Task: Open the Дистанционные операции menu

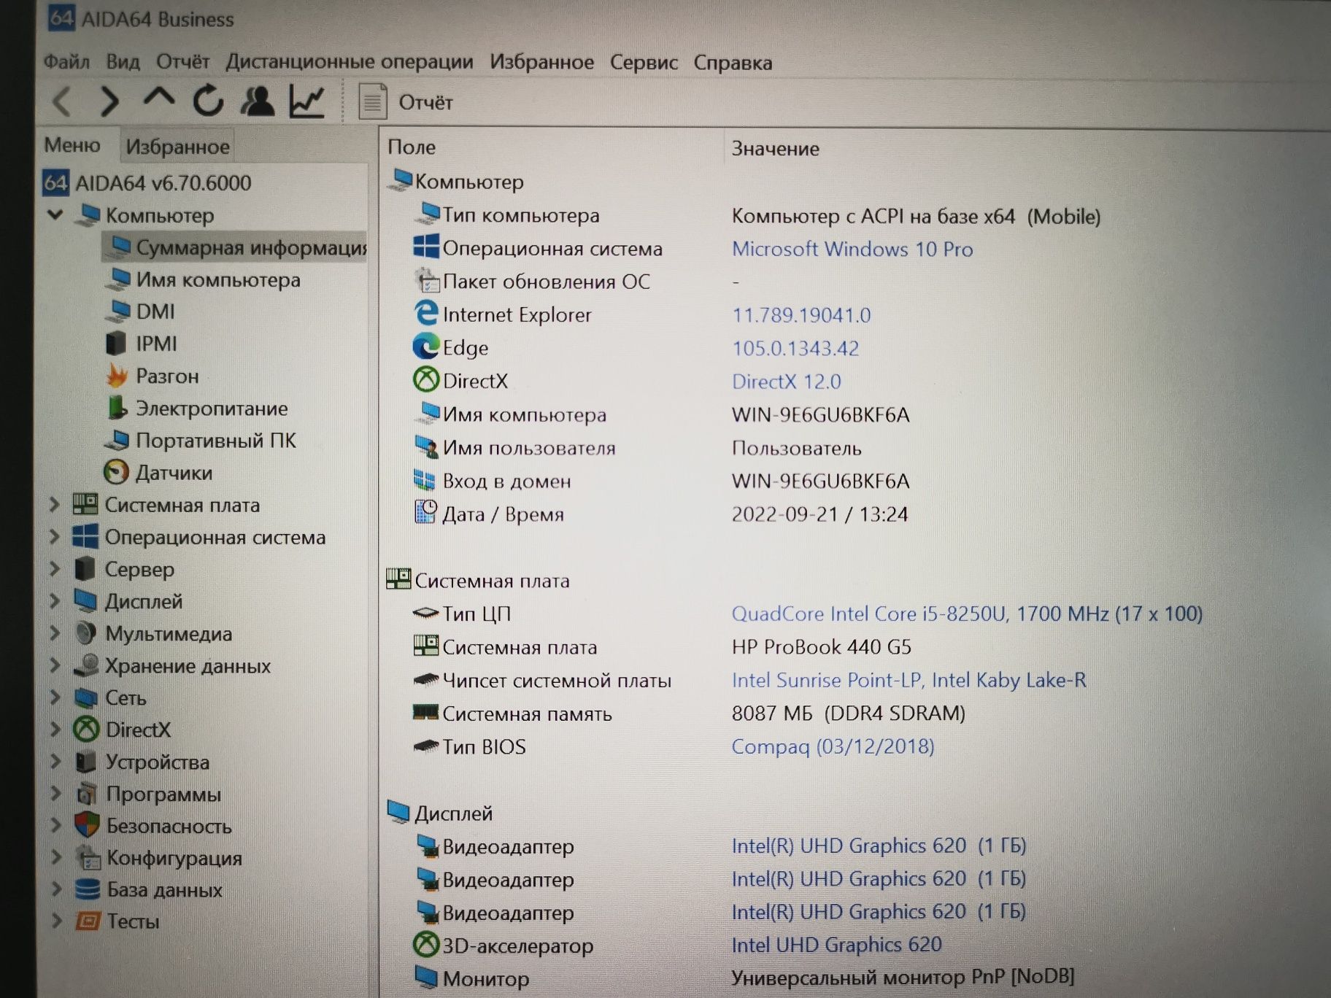Action: [349, 61]
